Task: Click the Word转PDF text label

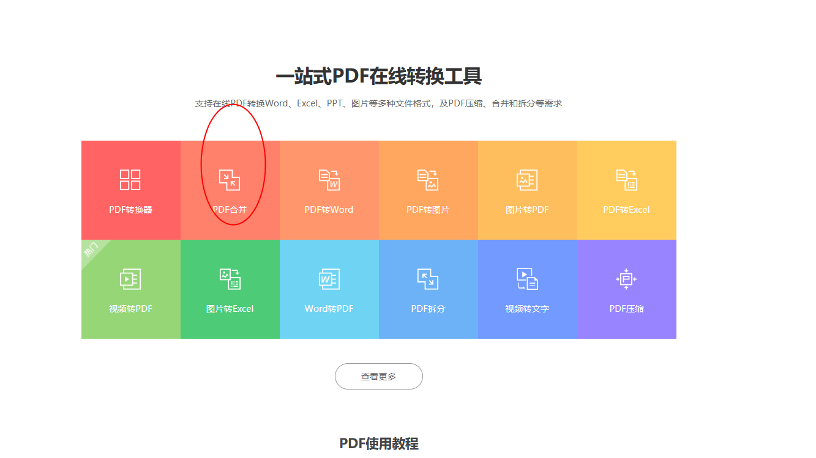Action: (329, 309)
